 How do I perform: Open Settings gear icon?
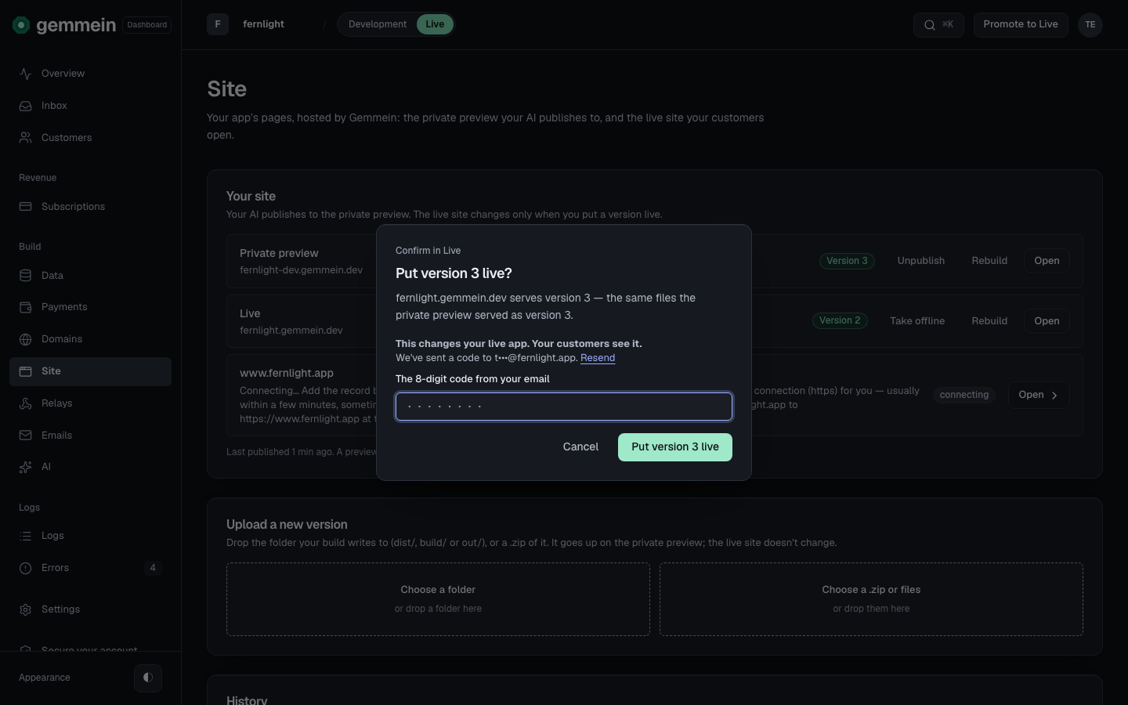pos(26,609)
